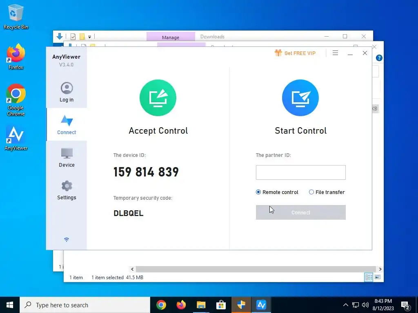Open Chrome from the taskbar
This screenshot has width=418, height=313.
pyautogui.click(x=161, y=305)
